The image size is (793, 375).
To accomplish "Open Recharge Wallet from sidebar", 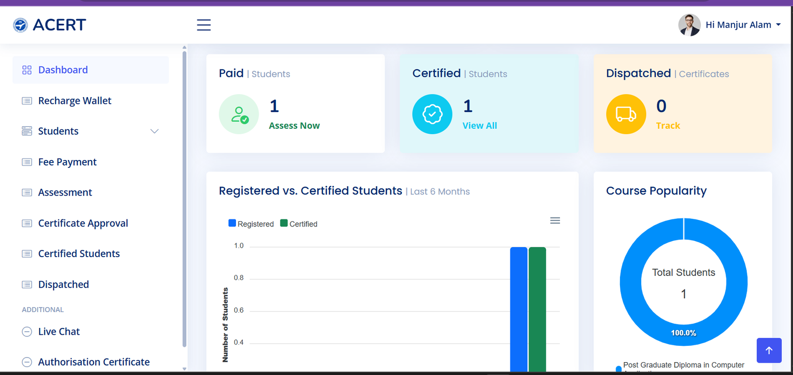I will [x=74, y=101].
